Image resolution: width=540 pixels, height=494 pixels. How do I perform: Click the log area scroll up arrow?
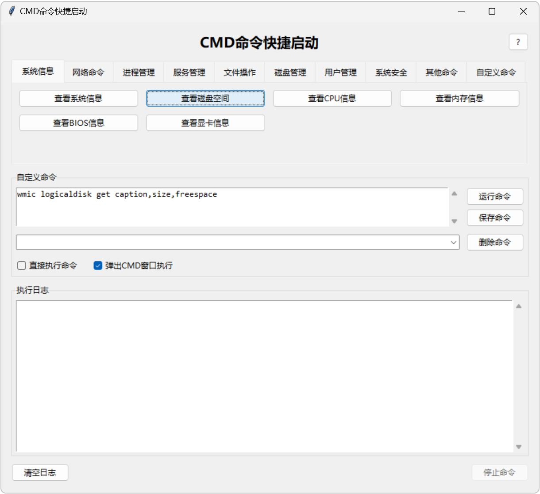[x=519, y=306]
